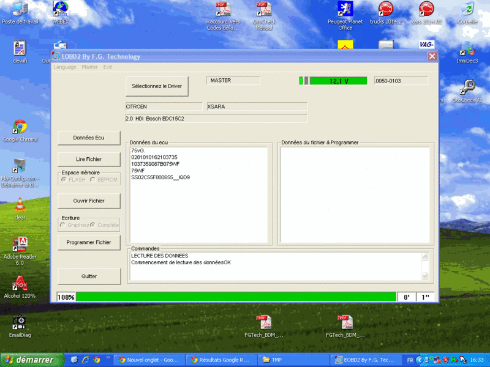This screenshot has width=490, height=367.
Task: Switch to EOBD2 By F.G. Tec taskbar item
Action: click(x=366, y=360)
